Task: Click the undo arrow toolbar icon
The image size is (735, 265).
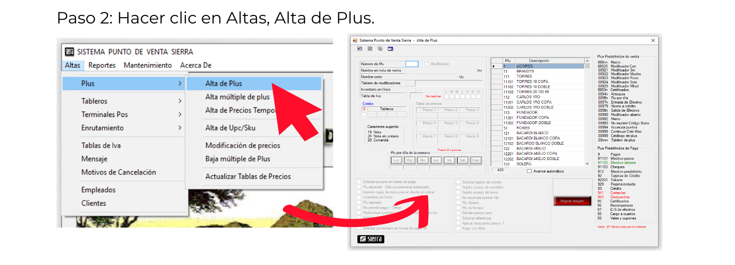Action: tap(360, 48)
